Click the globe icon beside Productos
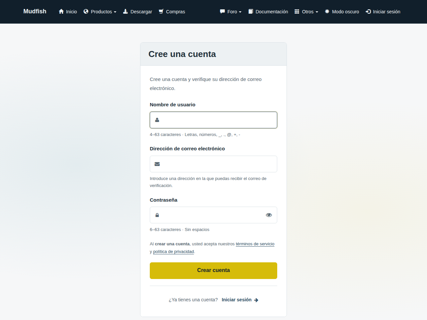Viewport: 427px width, 320px height. point(86,11)
